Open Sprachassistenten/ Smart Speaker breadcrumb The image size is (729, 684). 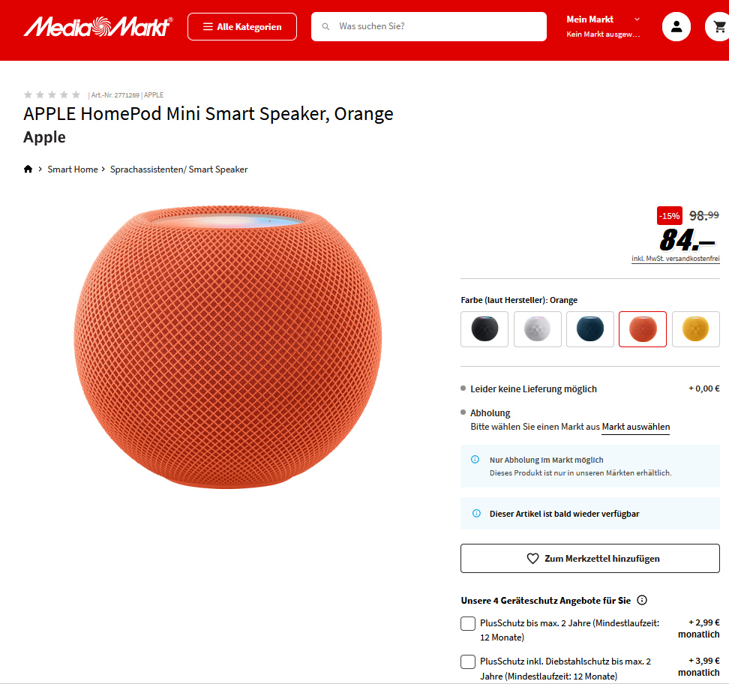(179, 169)
